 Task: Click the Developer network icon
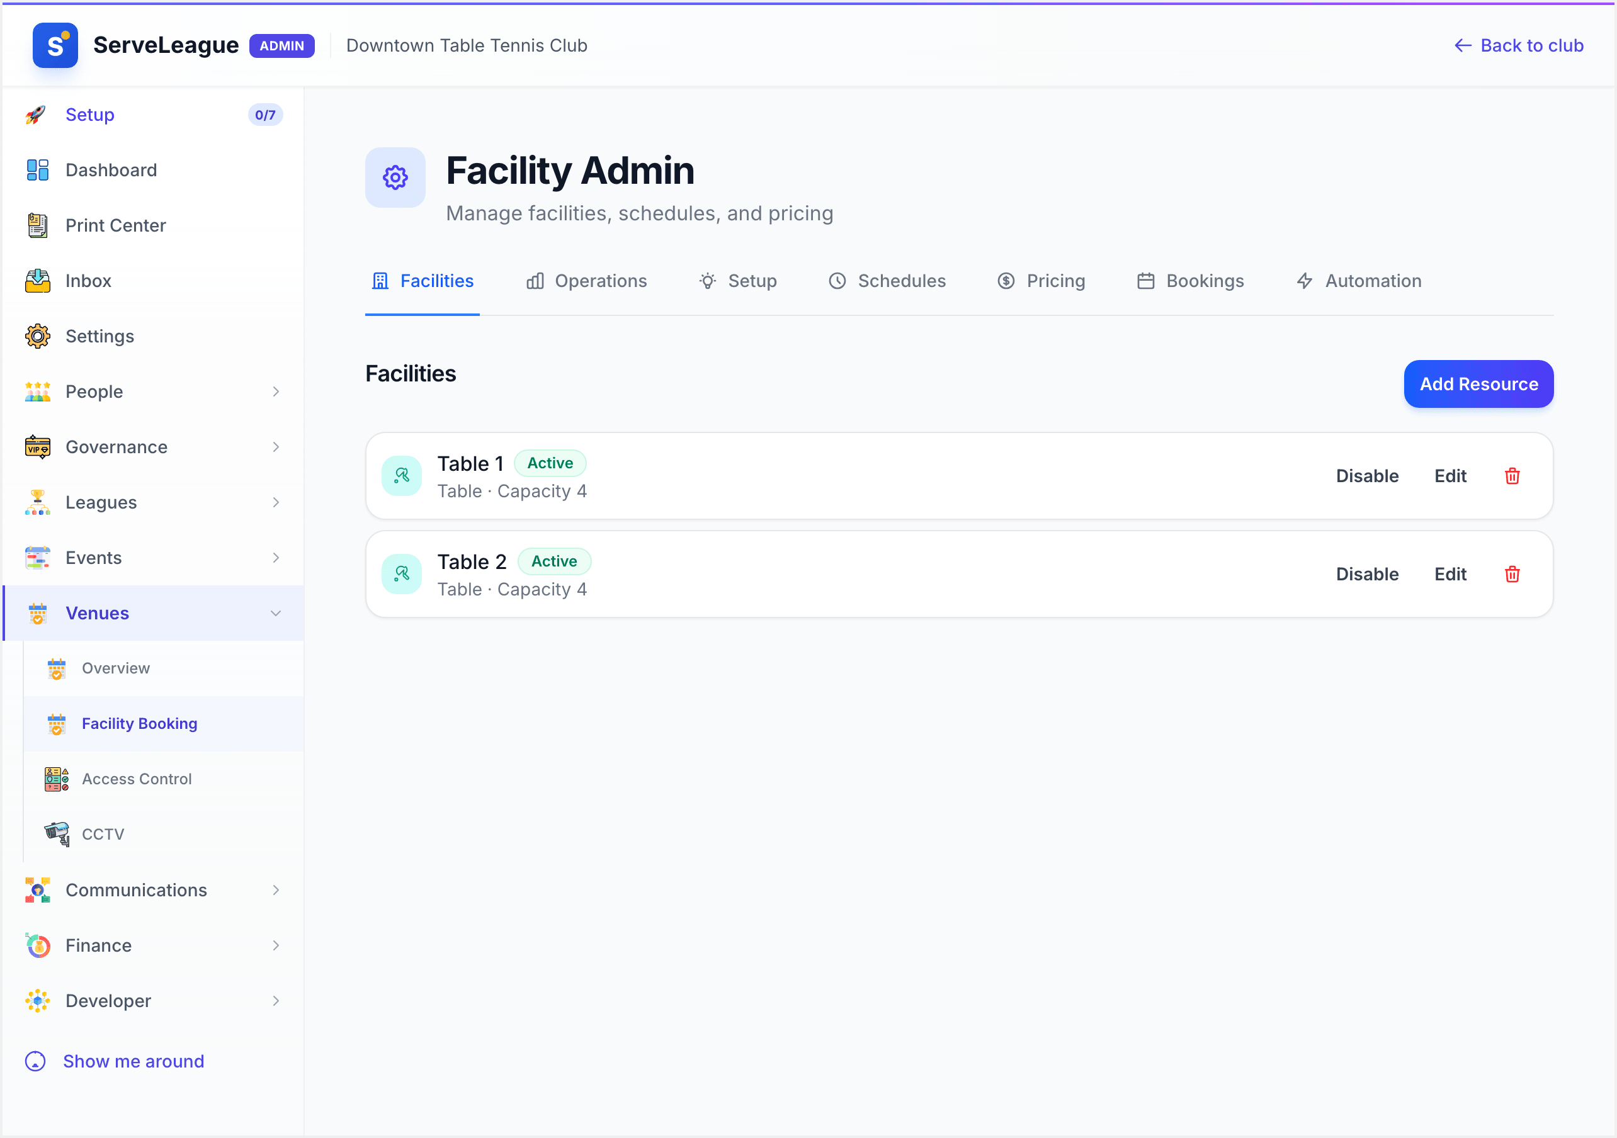click(x=37, y=1001)
